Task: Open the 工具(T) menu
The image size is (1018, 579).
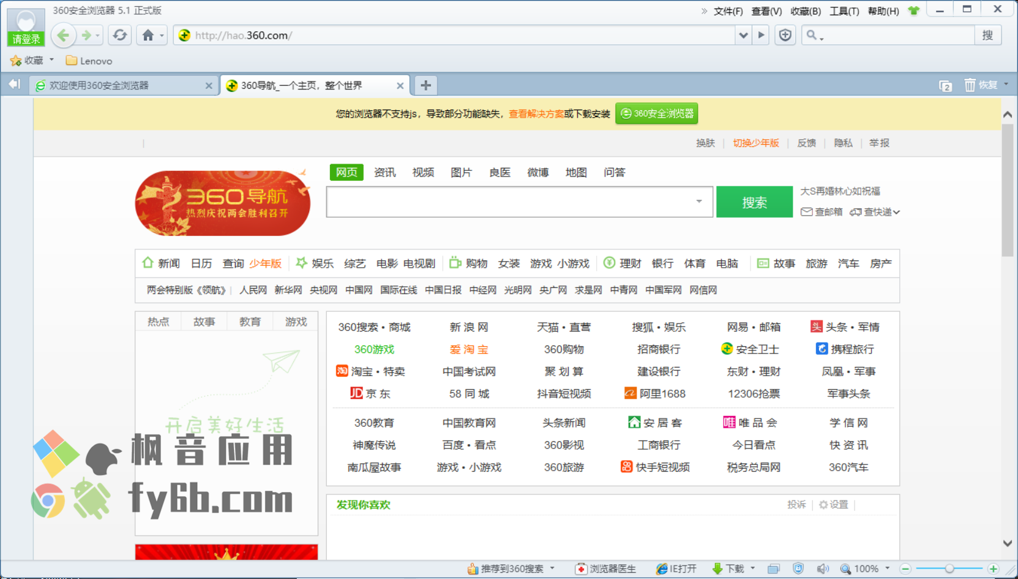Action: pyautogui.click(x=844, y=11)
